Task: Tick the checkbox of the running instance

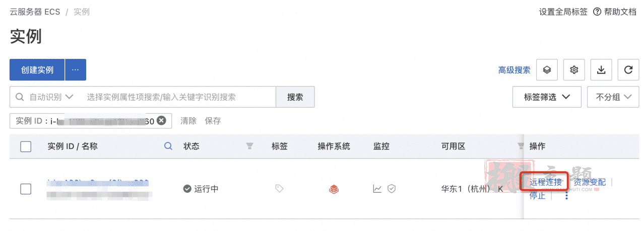Action: (x=26, y=189)
